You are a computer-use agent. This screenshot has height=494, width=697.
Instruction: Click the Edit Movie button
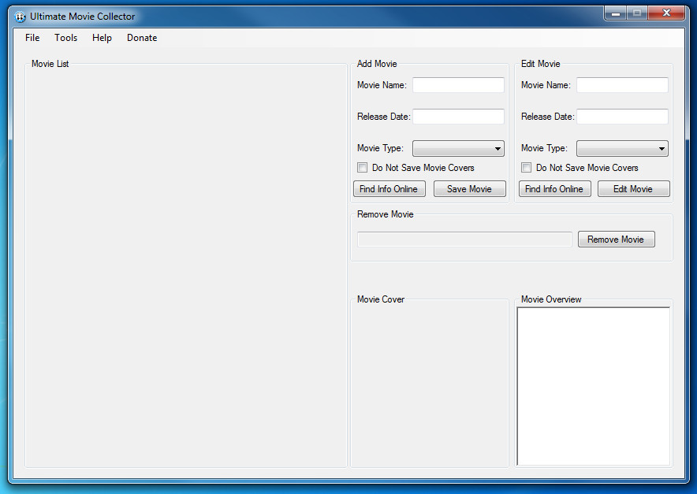click(x=633, y=189)
